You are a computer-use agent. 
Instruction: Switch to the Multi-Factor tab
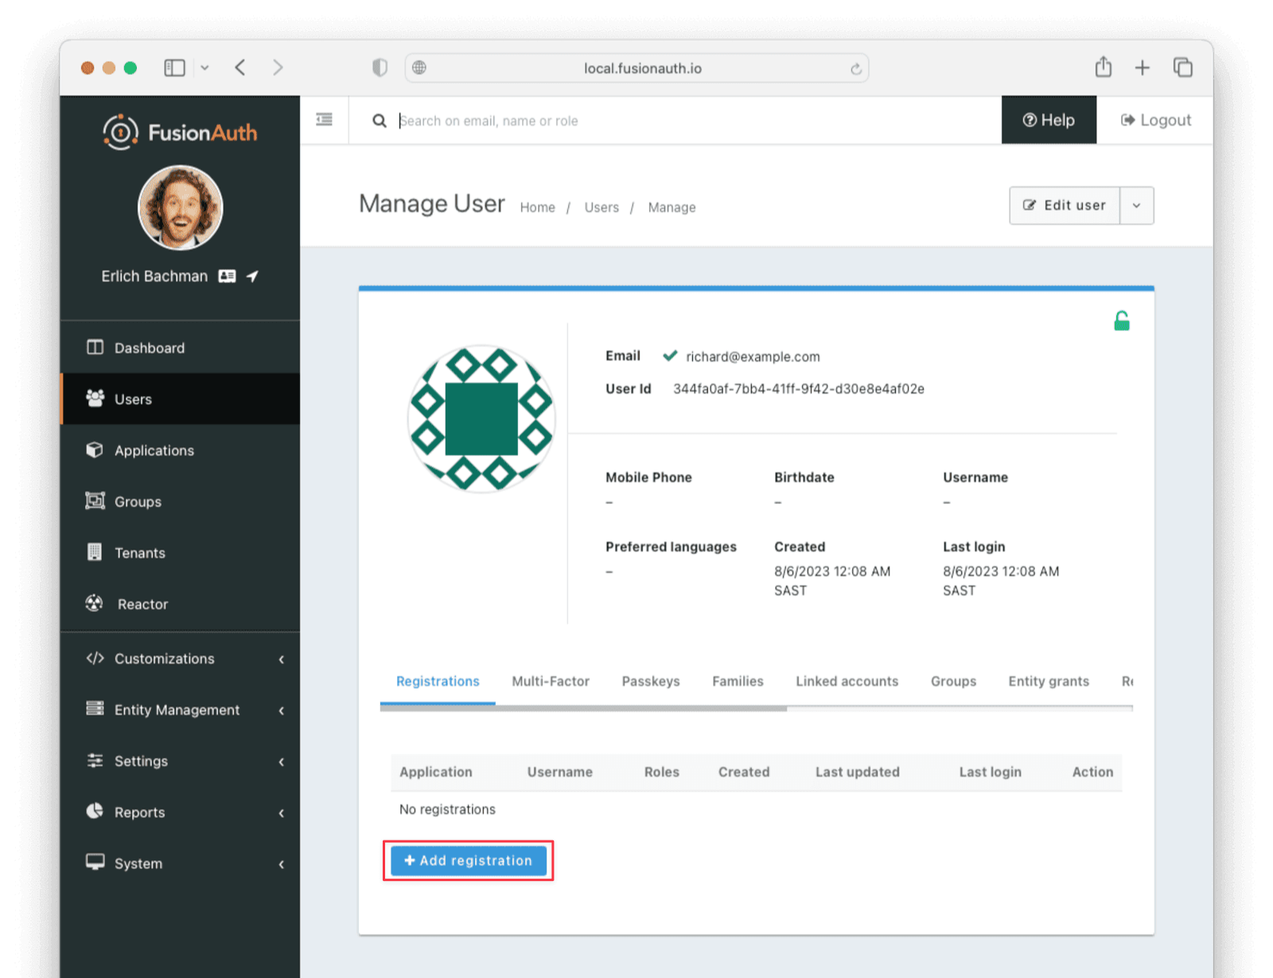point(551,681)
